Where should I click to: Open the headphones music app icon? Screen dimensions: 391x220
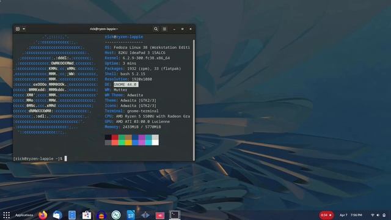[101, 215]
